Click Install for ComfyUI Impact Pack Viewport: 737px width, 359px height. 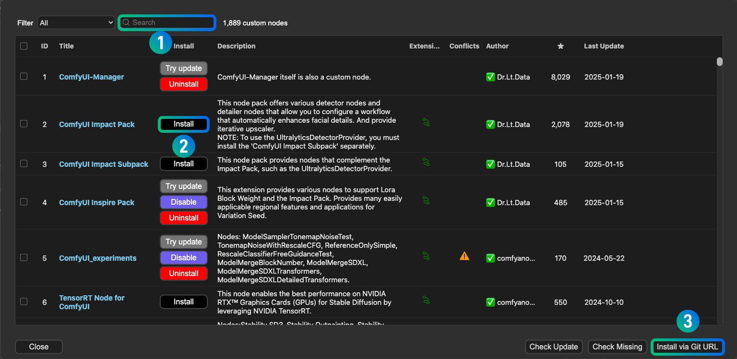(x=184, y=124)
